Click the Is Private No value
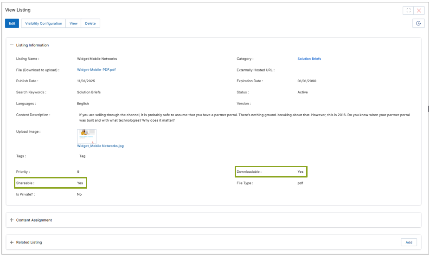This screenshot has height=256, width=430. click(x=79, y=194)
